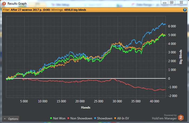The width and height of the screenshot is (189, 123).
Task: Click the 0 y-axis label
Action: (169, 79)
